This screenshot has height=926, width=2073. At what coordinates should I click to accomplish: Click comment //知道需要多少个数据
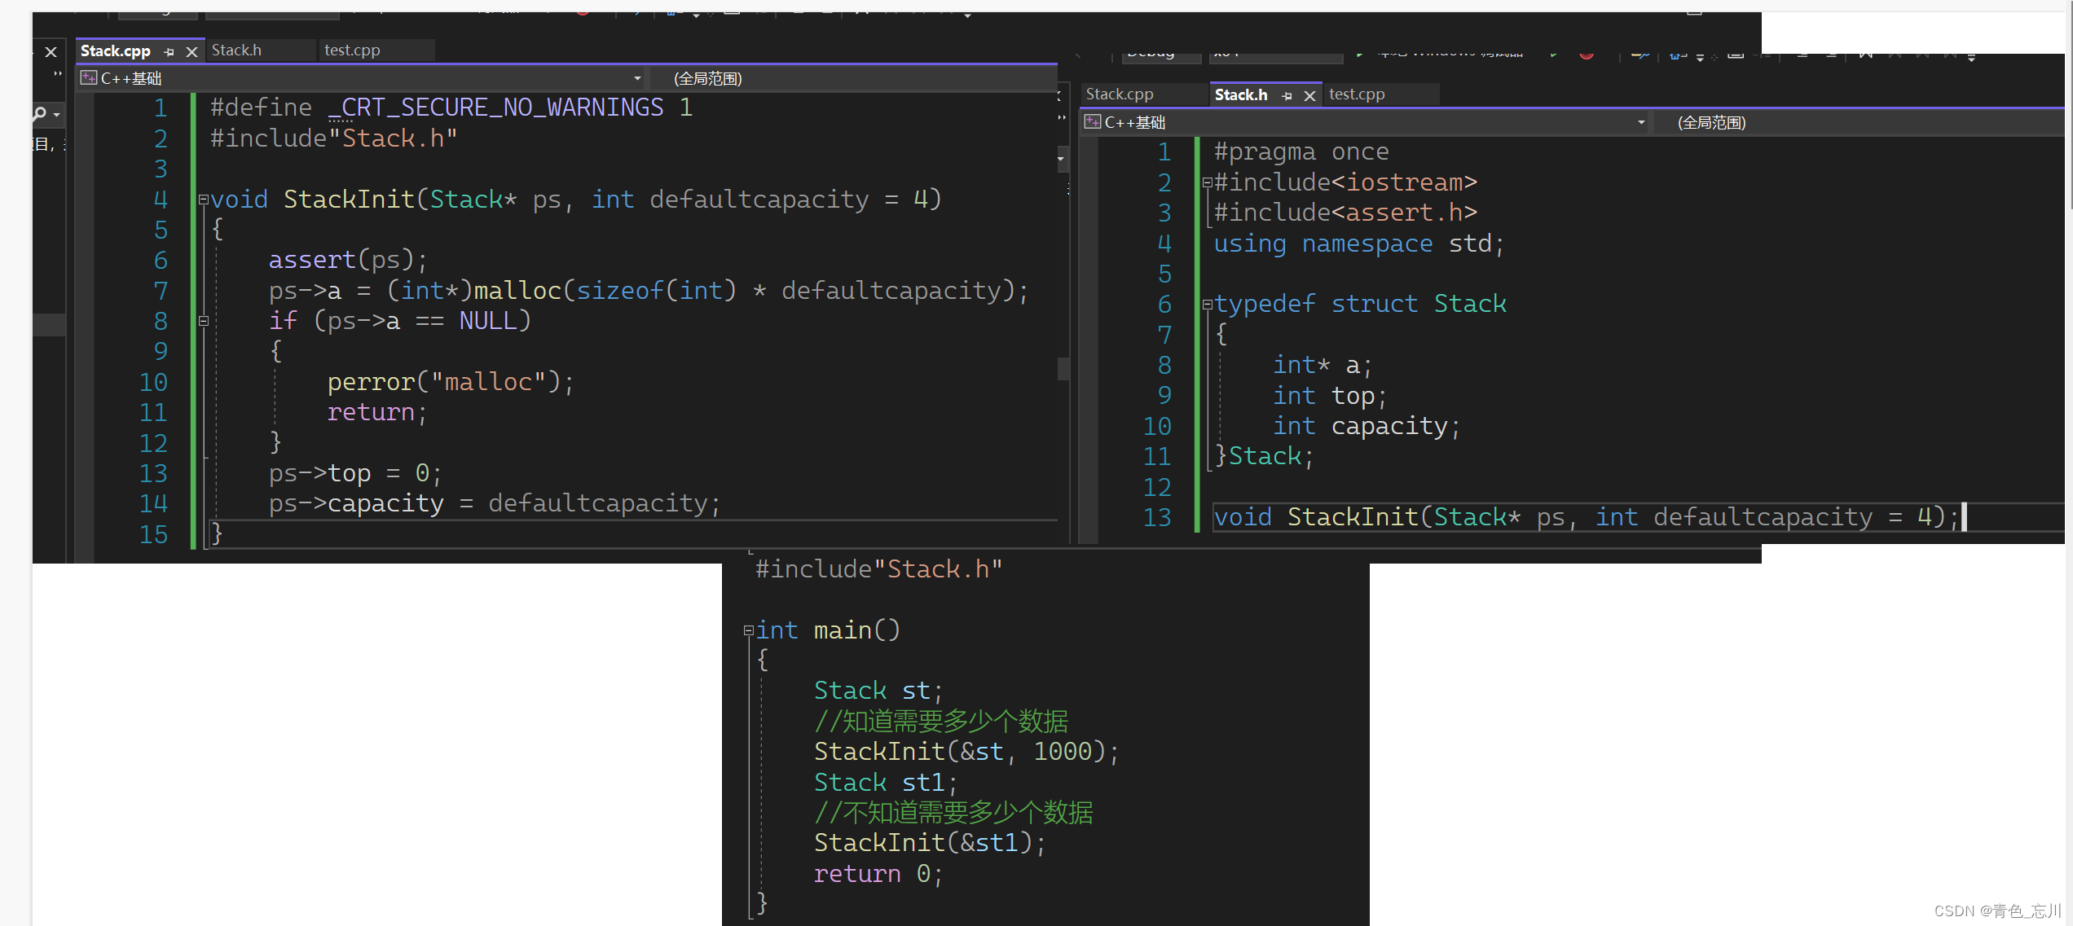[x=941, y=721]
